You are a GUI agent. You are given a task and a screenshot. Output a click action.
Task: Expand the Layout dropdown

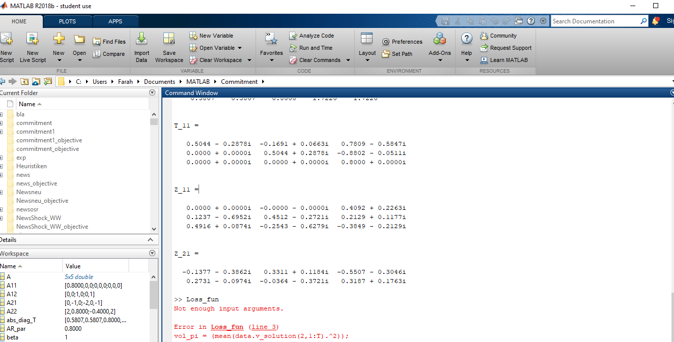[x=367, y=60]
